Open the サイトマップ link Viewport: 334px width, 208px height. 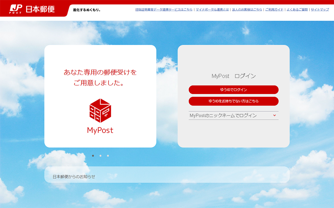(x=320, y=10)
